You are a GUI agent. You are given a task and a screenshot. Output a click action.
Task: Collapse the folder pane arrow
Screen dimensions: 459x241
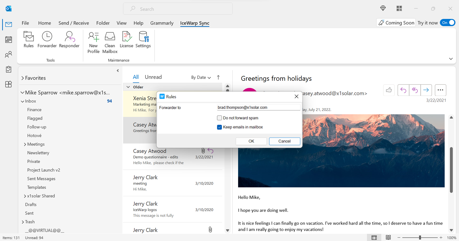(118, 71)
